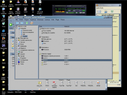Image resolution: width=127 pixels, height=95 pixels.
Task: Click the Winamp play indicator button
Action: coord(56,9)
